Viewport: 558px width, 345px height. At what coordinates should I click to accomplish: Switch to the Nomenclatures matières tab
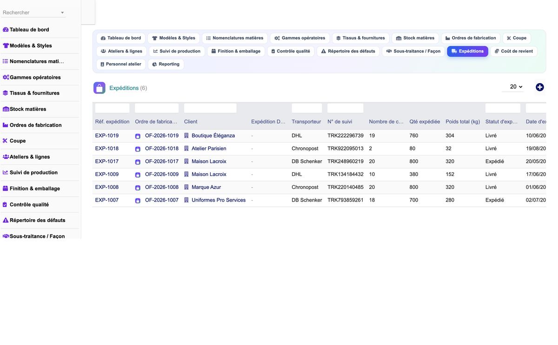pyautogui.click(x=235, y=38)
